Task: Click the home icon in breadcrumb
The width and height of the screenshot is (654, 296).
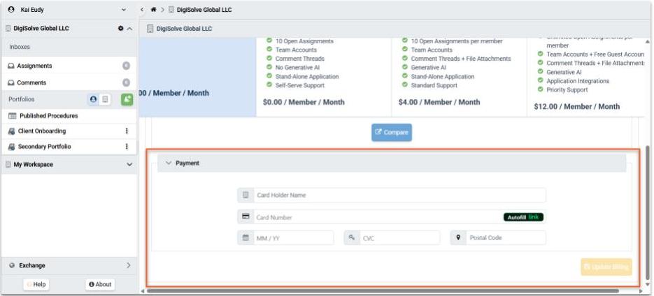Action: pyautogui.click(x=153, y=9)
